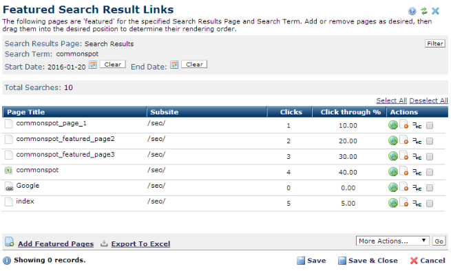Select the checkbox for the index row

coord(430,204)
